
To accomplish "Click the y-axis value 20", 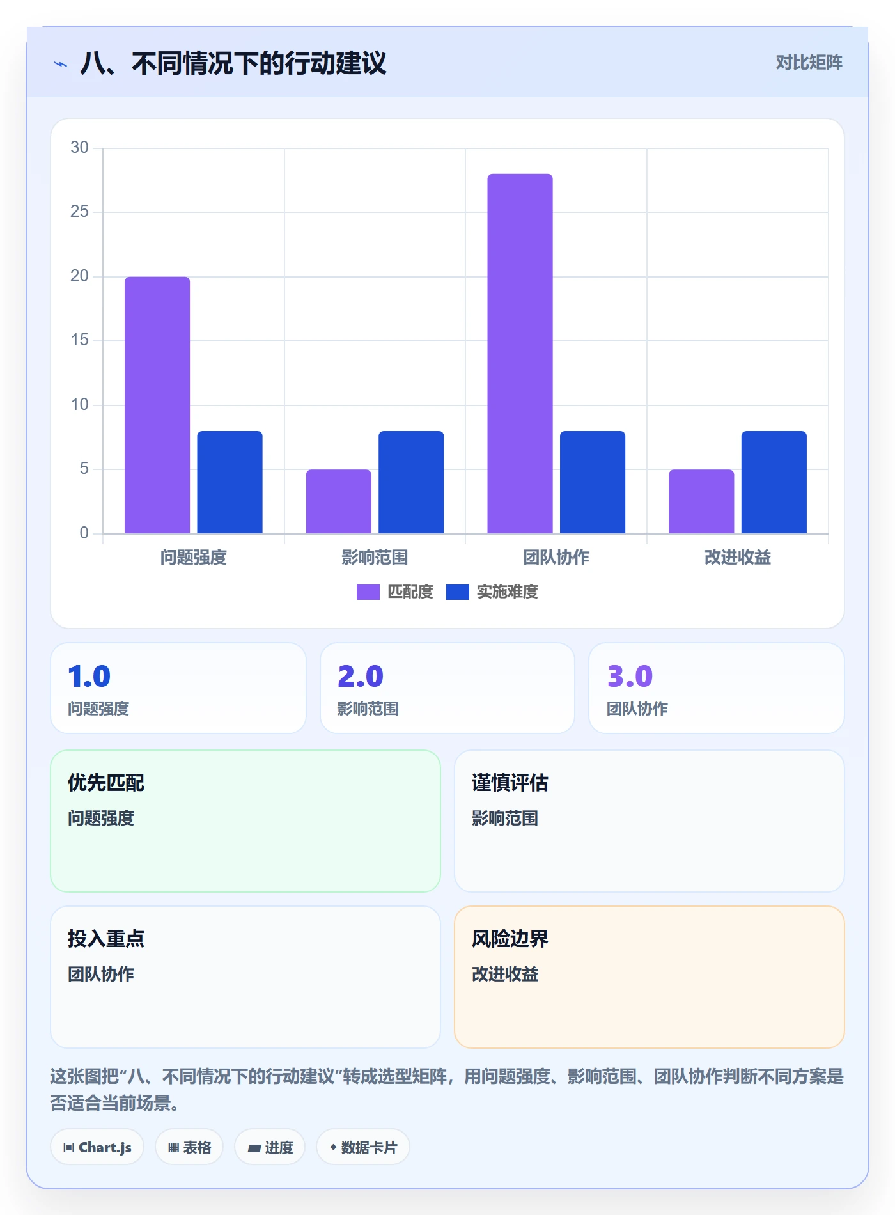I will coord(79,276).
